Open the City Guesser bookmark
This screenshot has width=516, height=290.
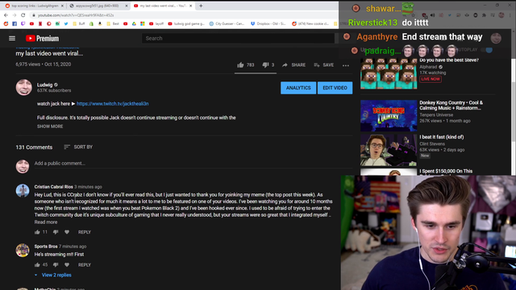(227, 23)
